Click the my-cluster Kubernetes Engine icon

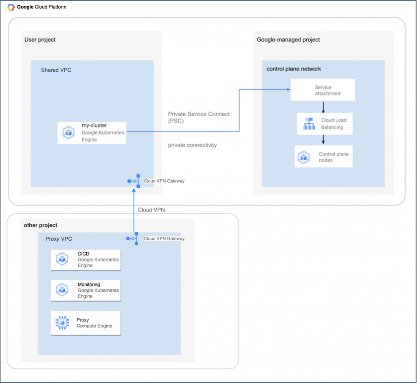(x=68, y=132)
